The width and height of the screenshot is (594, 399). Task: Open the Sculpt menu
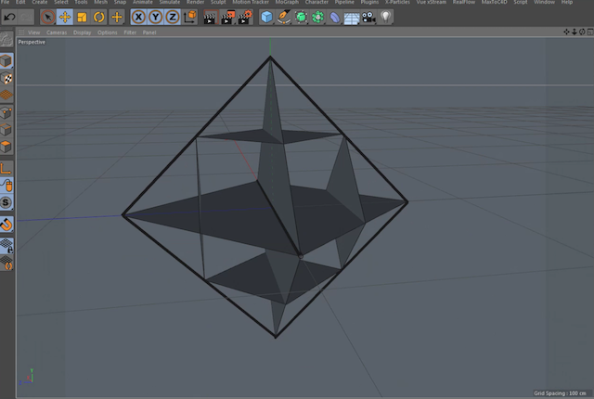[x=218, y=2]
